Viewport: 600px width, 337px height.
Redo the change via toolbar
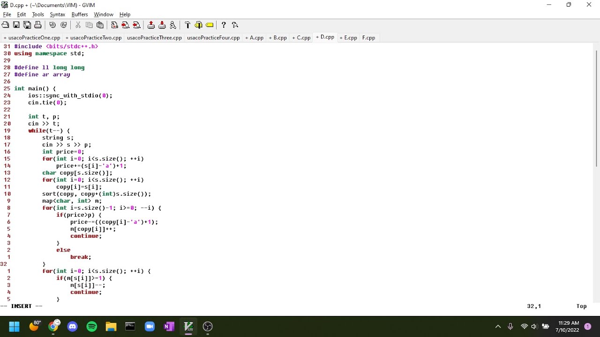click(64, 25)
